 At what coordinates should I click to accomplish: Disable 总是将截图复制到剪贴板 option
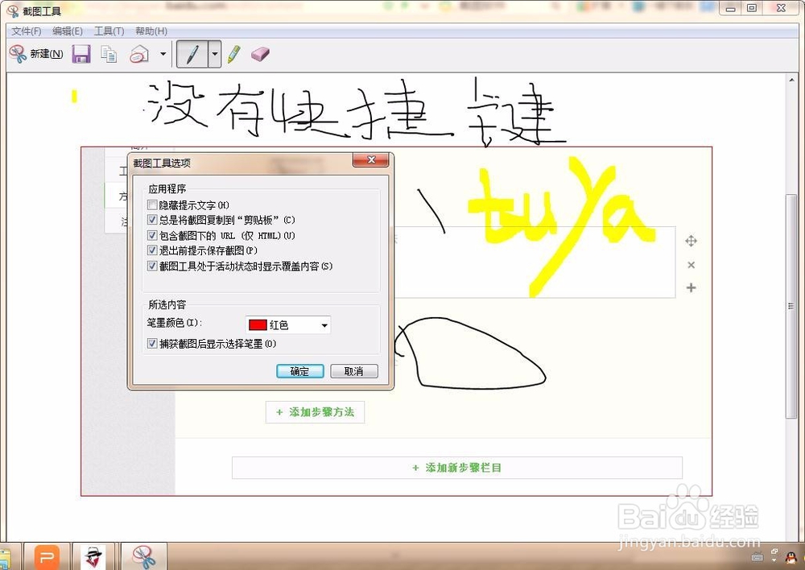(x=152, y=219)
